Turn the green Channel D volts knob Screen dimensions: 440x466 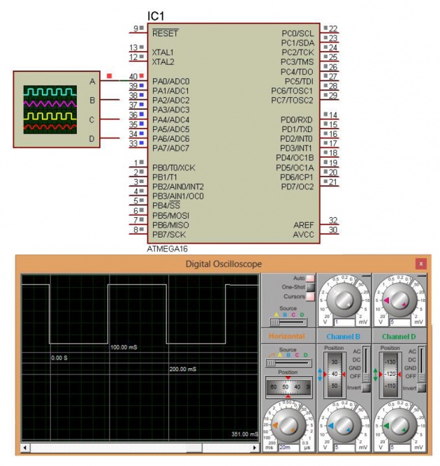399,426
